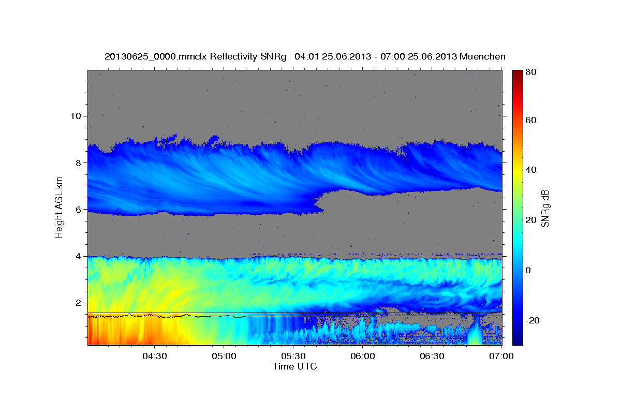The width and height of the screenshot is (621, 414).
Task: Click the colorbar value -20
Action: (531, 320)
